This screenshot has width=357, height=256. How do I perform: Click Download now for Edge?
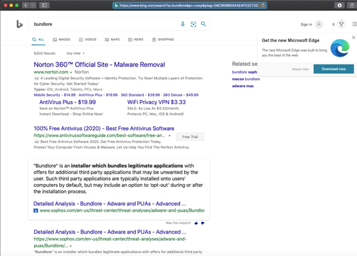point(333,69)
